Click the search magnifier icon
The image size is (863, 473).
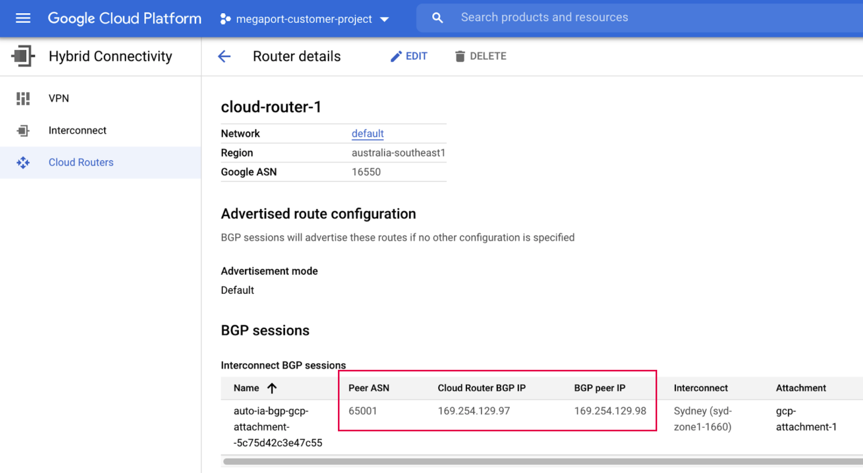tap(437, 17)
